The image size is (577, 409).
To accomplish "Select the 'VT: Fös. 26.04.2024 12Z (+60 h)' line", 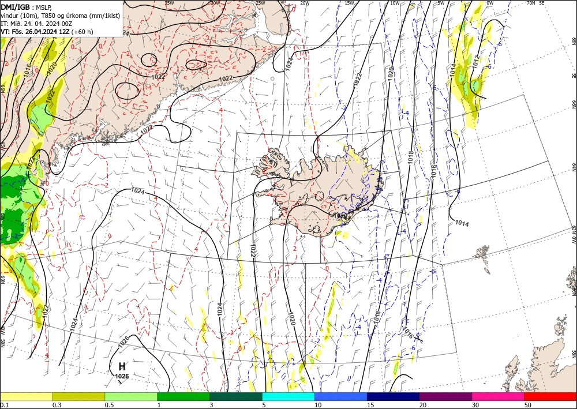I will [x=47, y=32].
